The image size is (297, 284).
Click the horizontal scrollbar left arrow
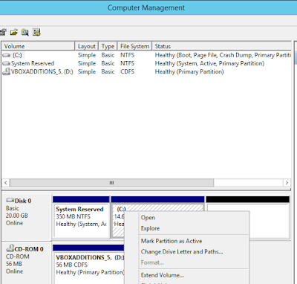point(6,183)
